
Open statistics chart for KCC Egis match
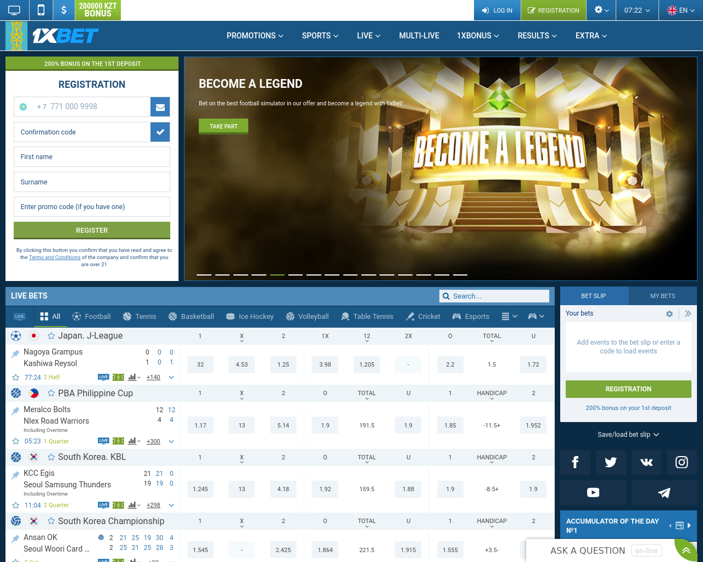click(132, 505)
